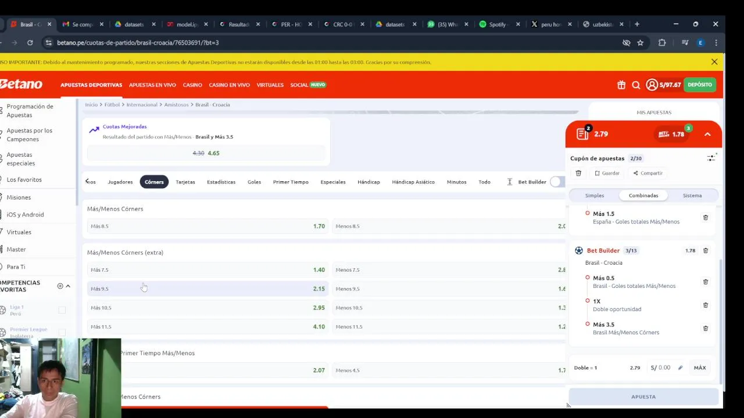Select Más 9.5 corners odds 2.15
The height and width of the screenshot is (418, 744).
(x=208, y=289)
